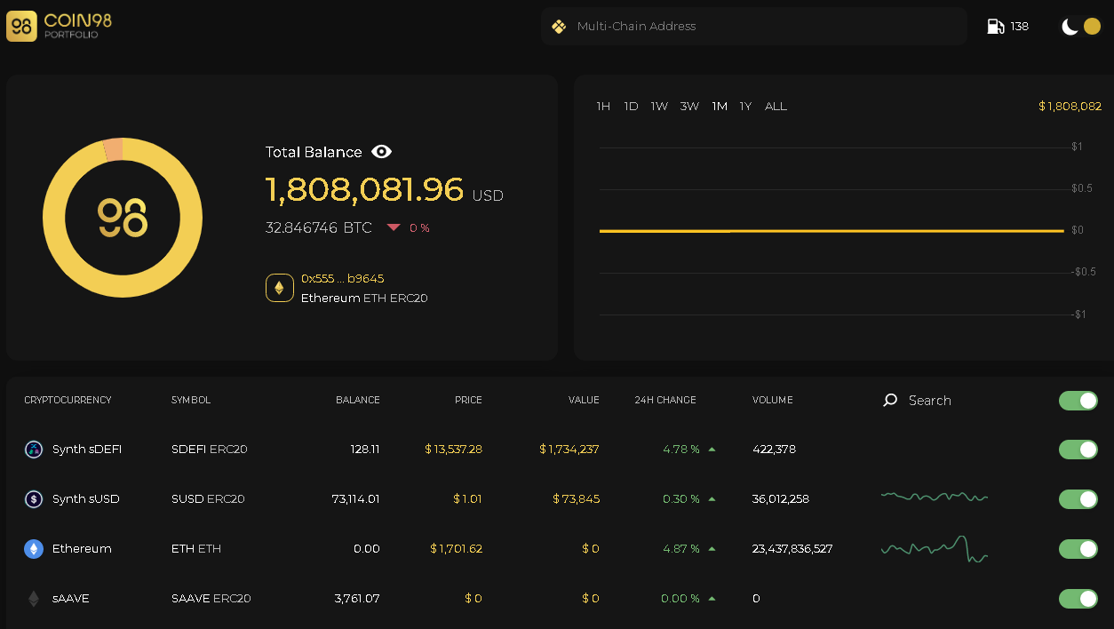Image resolution: width=1114 pixels, height=629 pixels.
Task: Select the 1M chart range
Action: [720, 107]
